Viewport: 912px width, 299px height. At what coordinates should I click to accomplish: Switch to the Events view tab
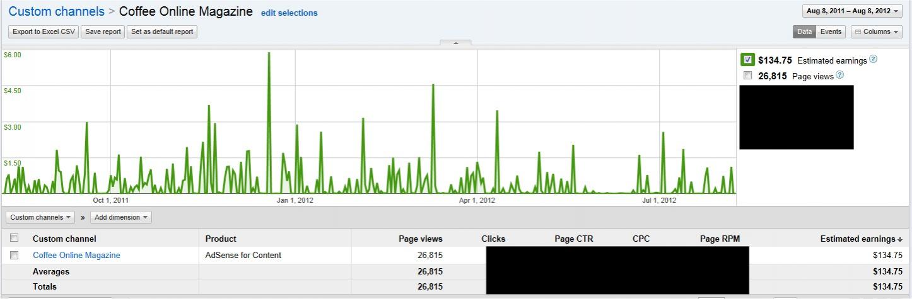[x=831, y=31]
